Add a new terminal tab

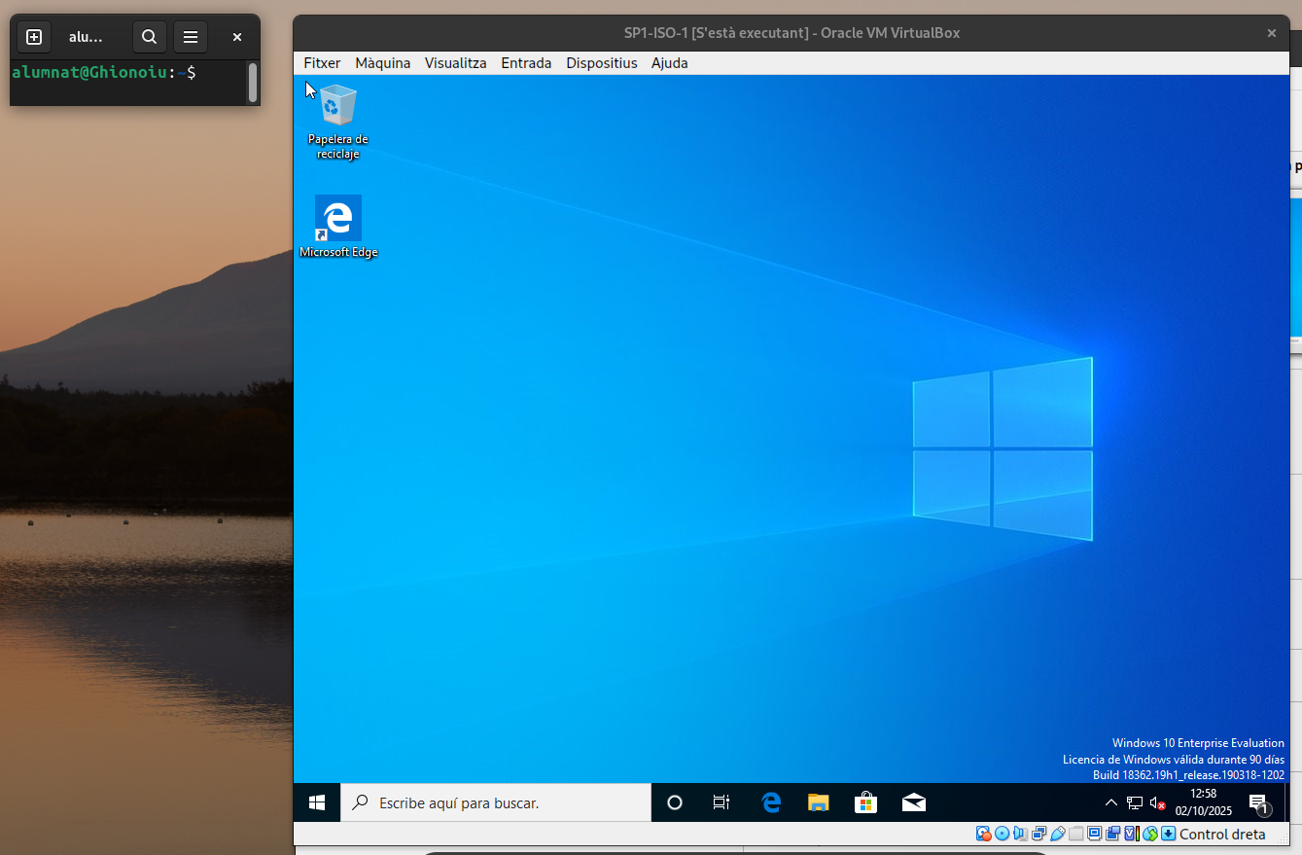tap(34, 37)
